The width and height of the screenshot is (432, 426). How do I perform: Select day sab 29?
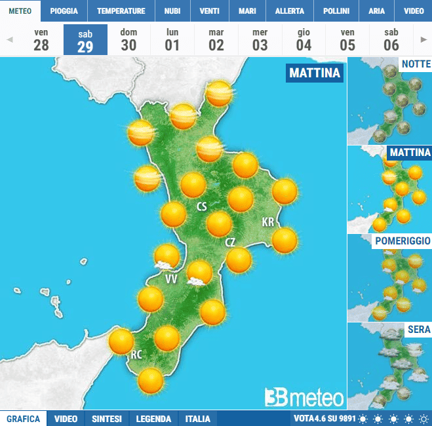click(85, 40)
